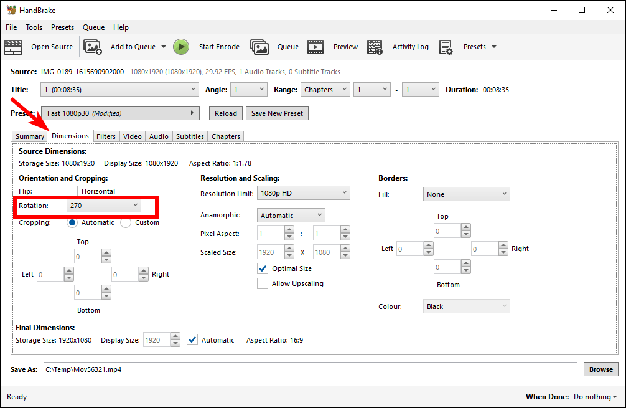626x408 pixels.
Task: Open the Anamorphic Automatic dropdown
Action: pyautogui.click(x=291, y=216)
